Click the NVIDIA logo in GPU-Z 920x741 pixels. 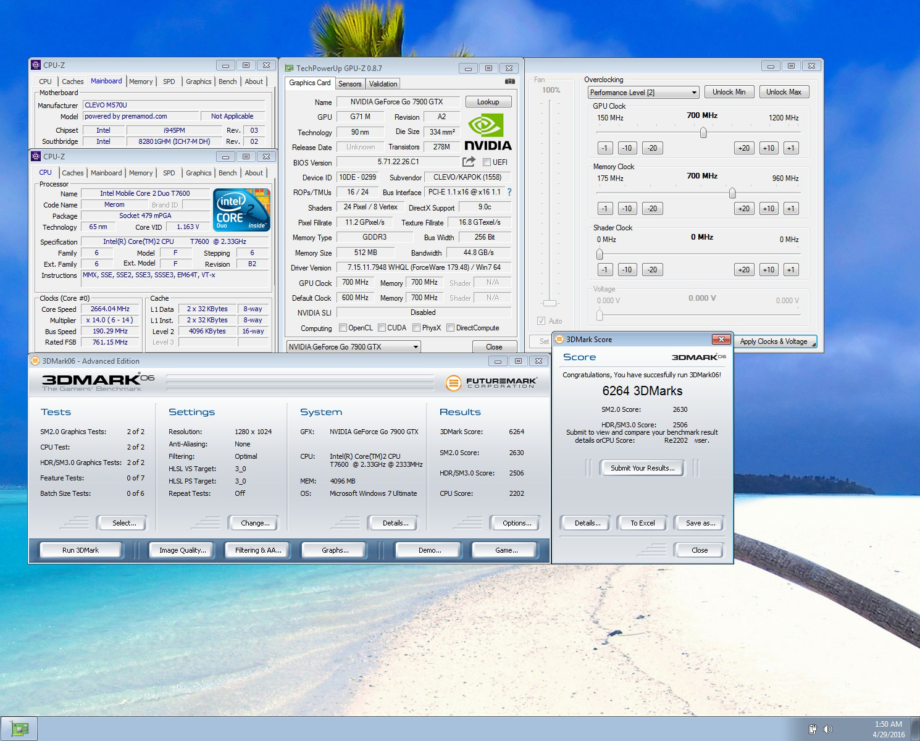click(x=488, y=132)
